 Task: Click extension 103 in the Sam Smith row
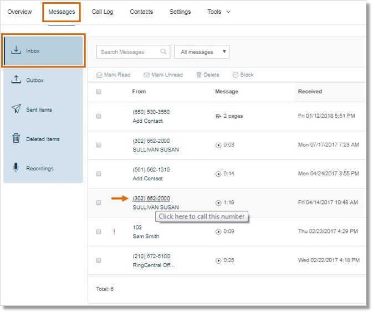coord(137,227)
